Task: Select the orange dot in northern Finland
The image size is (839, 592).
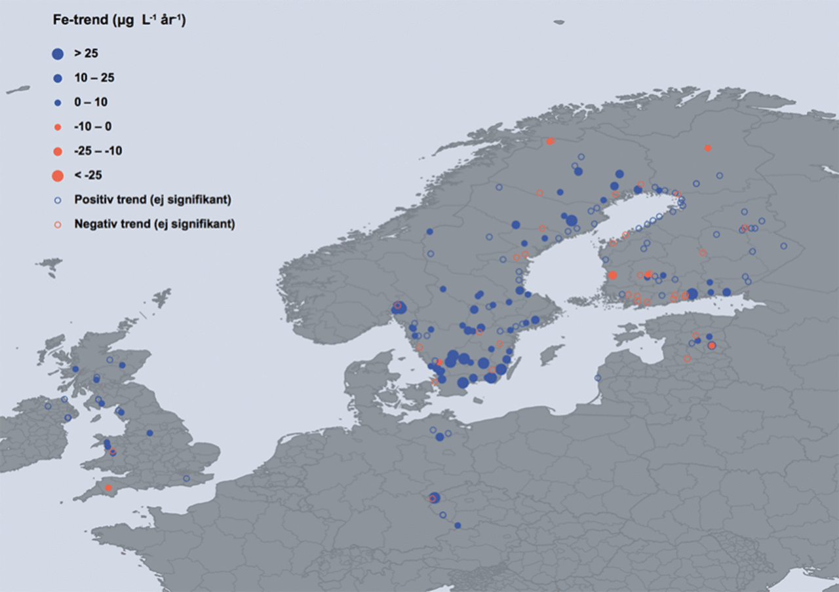Action: pos(707,148)
